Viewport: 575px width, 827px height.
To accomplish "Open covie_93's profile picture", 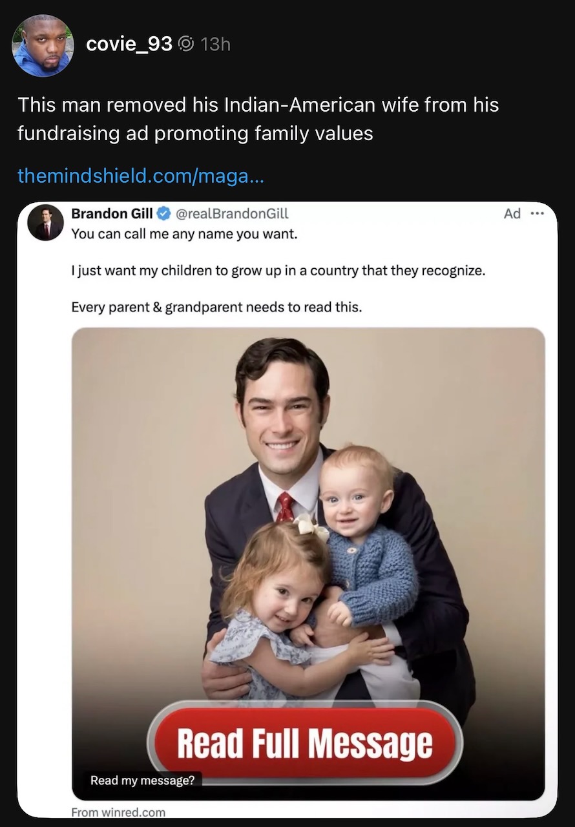I will pos(43,45).
